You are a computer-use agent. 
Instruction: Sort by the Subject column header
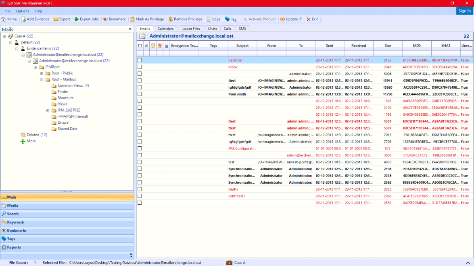[x=242, y=46]
